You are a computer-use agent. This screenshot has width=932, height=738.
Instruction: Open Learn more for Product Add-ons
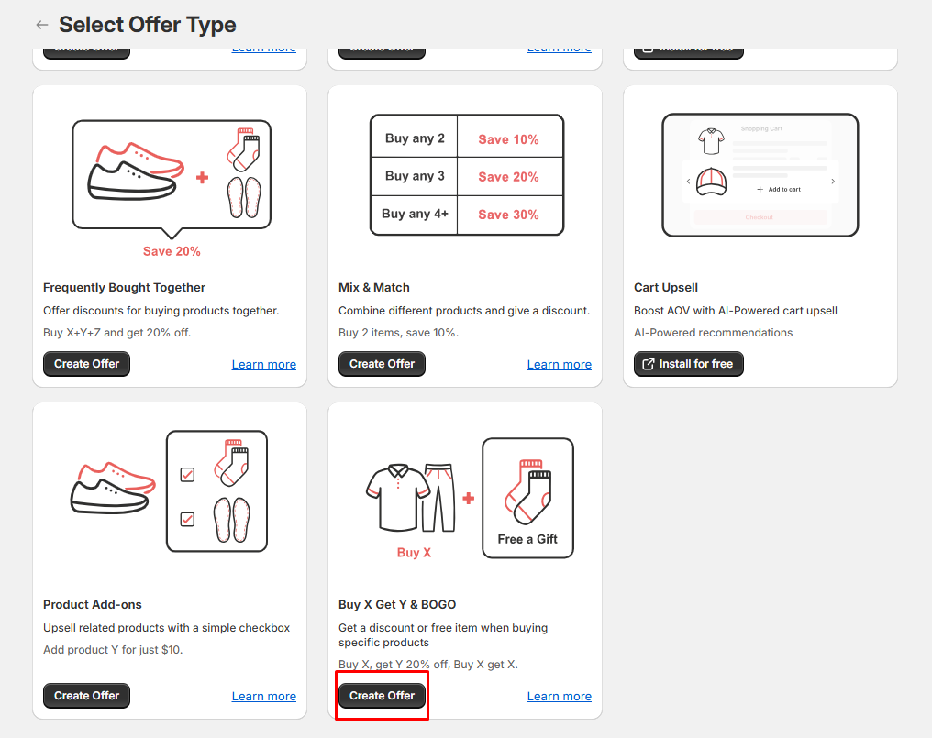pos(263,697)
